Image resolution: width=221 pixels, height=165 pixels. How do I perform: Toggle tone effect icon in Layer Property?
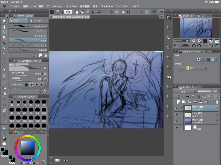click(208, 59)
